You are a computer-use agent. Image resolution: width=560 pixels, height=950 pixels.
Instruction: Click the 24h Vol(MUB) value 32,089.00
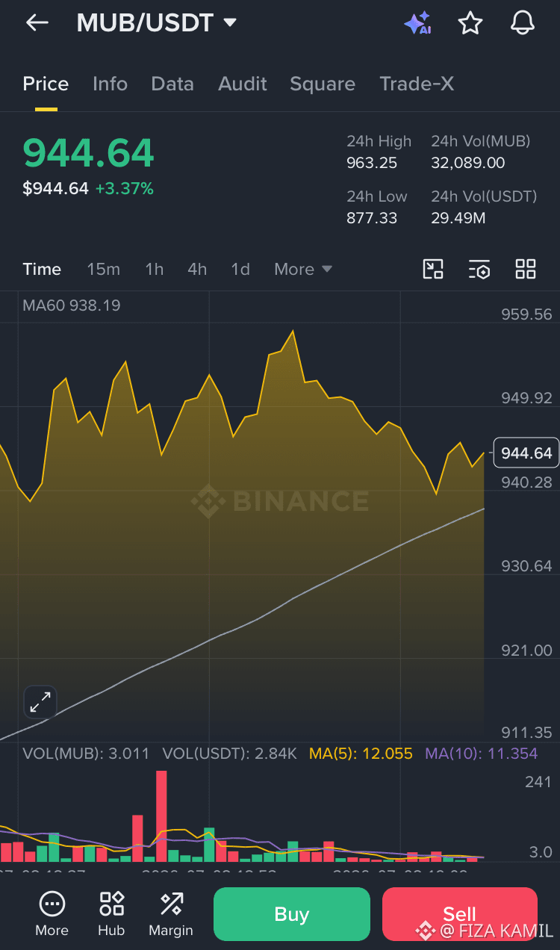pos(468,163)
